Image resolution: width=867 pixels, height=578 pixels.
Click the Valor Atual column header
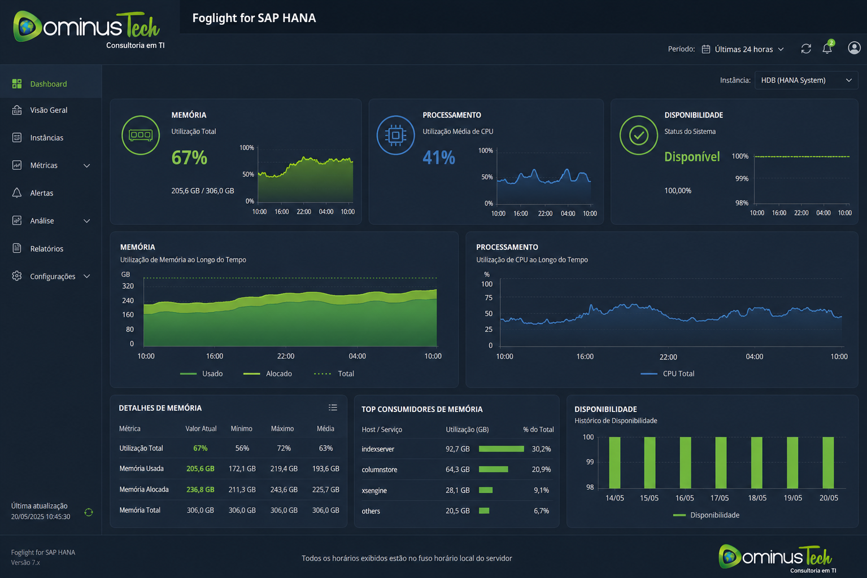coord(201,428)
